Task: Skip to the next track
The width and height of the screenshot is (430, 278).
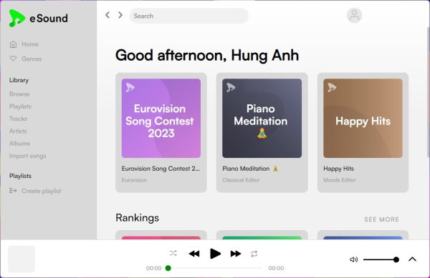Action: coord(236,254)
